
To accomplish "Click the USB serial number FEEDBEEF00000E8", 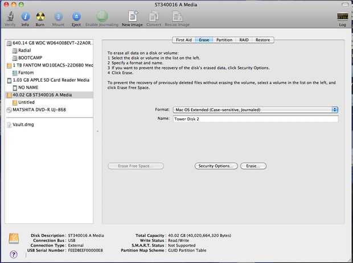I will tap(85, 250).
